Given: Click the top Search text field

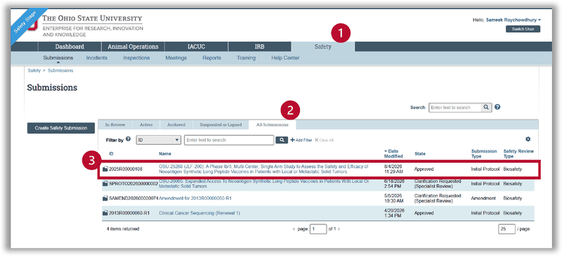Looking at the screenshot, I should pos(455,108).
